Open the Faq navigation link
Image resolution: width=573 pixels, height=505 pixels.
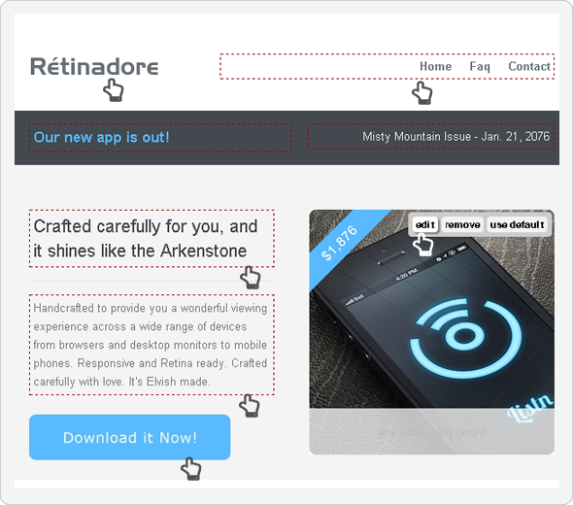[480, 66]
